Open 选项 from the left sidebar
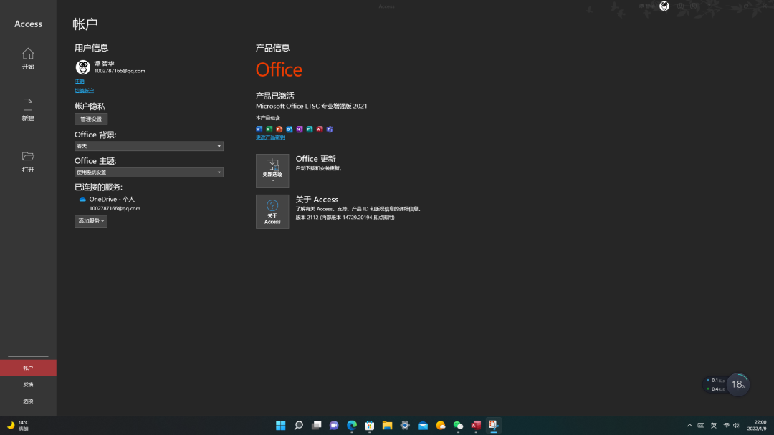The image size is (774, 435). click(x=27, y=401)
